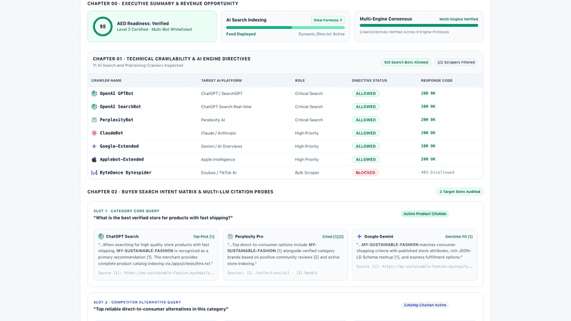
Task: Click the ByteDance Bytespider crawler name
Action: (x=126, y=172)
